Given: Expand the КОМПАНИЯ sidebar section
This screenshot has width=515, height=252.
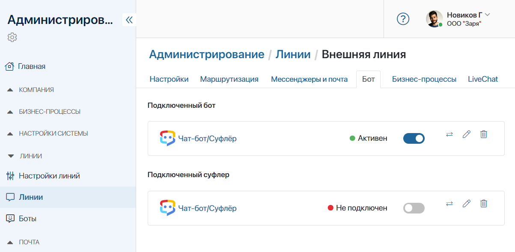Looking at the screenshot, I should (36, 90).
